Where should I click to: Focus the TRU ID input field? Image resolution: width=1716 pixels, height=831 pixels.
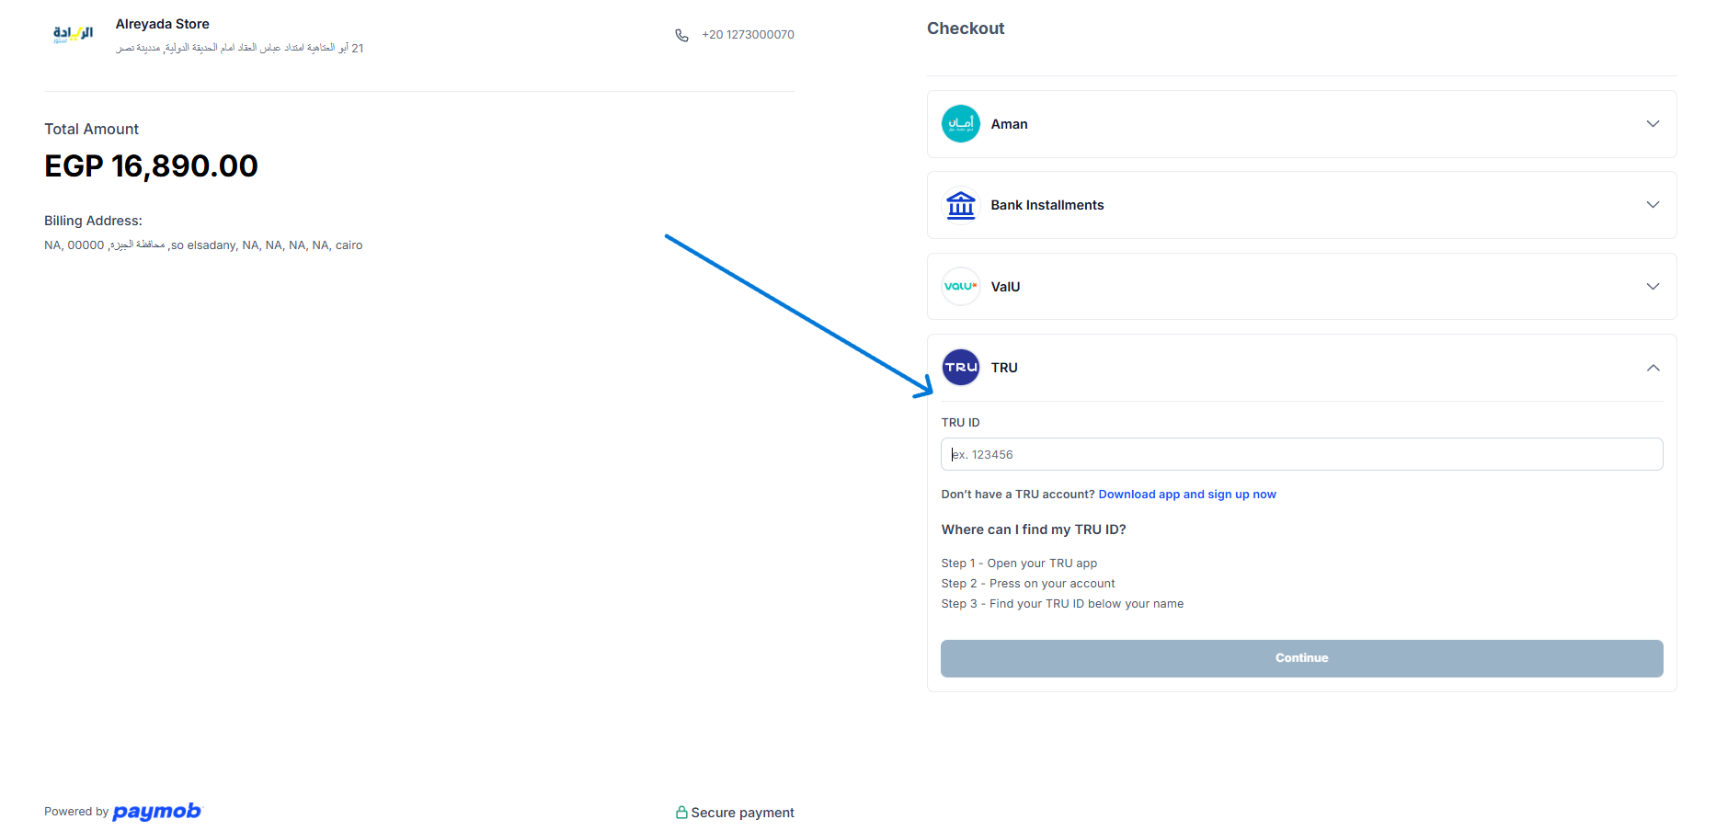click(x=1301, y=454)
